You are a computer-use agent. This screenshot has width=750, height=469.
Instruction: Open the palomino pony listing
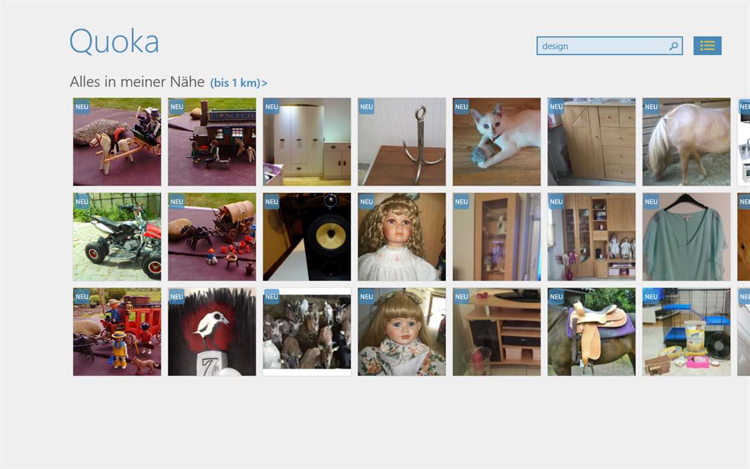[686, 142]
